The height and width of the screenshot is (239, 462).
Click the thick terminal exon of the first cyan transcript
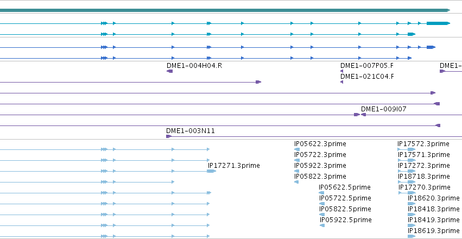coord(438,23)
